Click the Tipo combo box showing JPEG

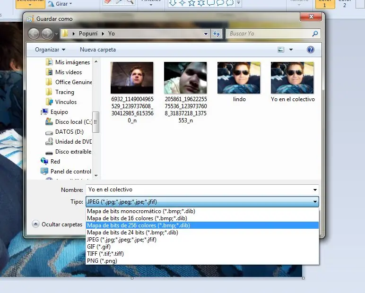tap(202, 201)
